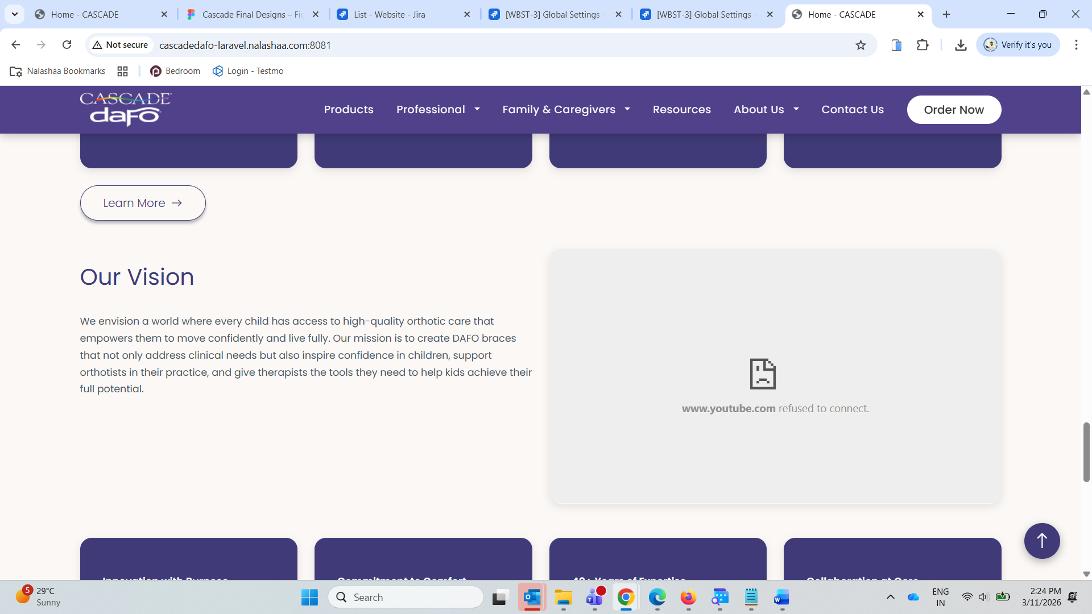The width and height of the screenshot is (1092, 614).
Task: Click the Contact Us nav link
Action: coord(852,109)
